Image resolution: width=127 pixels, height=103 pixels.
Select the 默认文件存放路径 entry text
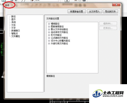59,30
